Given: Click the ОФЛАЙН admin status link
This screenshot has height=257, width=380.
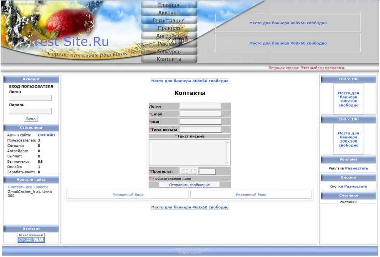Looking at the screenshot, I should (x=46, y=135).
